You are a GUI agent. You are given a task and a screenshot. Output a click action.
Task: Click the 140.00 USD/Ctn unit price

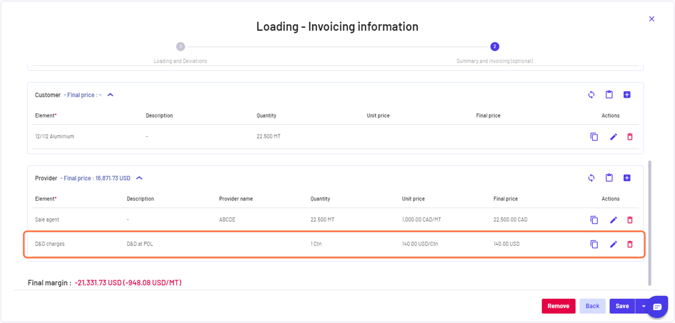point(420,244)
